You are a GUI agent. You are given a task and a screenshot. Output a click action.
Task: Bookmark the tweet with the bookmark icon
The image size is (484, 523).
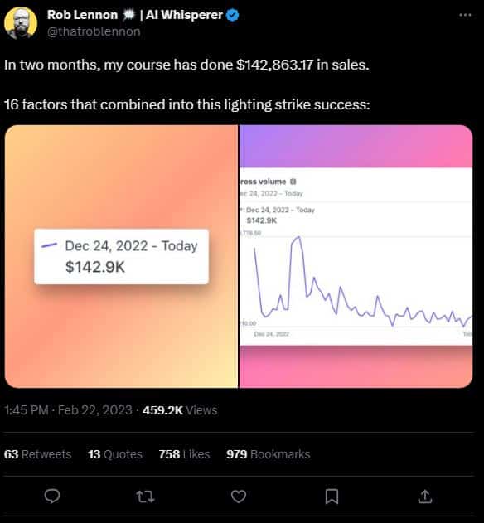[x=332, y=496]
